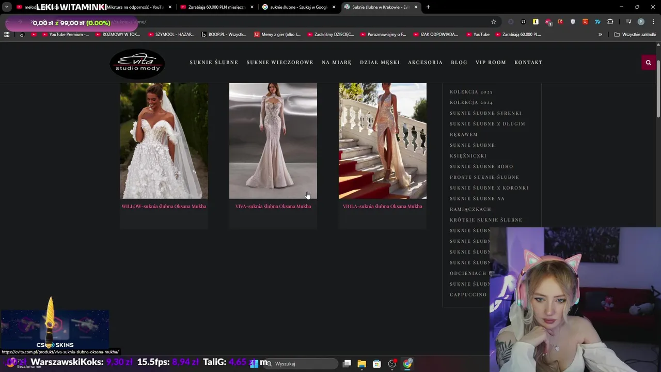Viewport: 661px width, 372px height.
Task: Open the SUKNIE WIECZOROWE menu item
Action: [x=280, y=63]
